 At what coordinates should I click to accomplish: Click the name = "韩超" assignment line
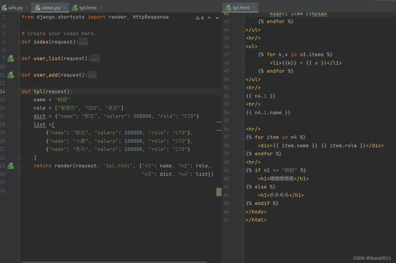52,100
